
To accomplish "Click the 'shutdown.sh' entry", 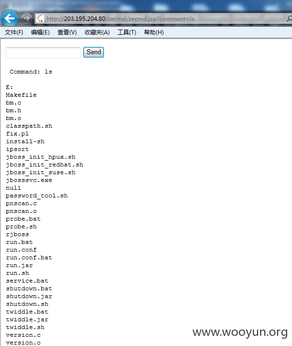I will click(27, 304).
